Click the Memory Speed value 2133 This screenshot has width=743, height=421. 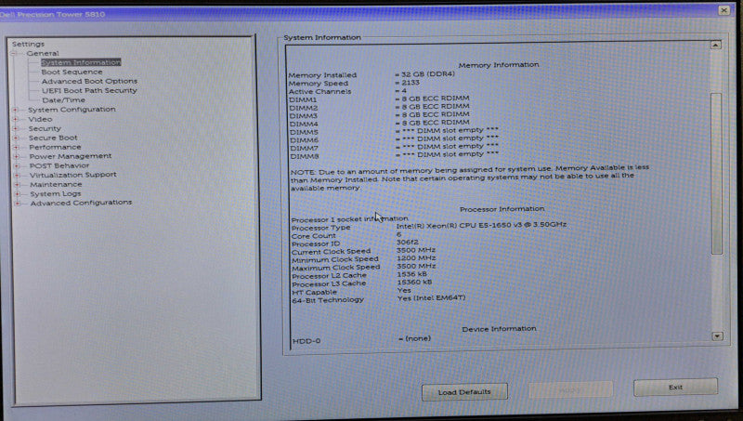pos(411,83)
